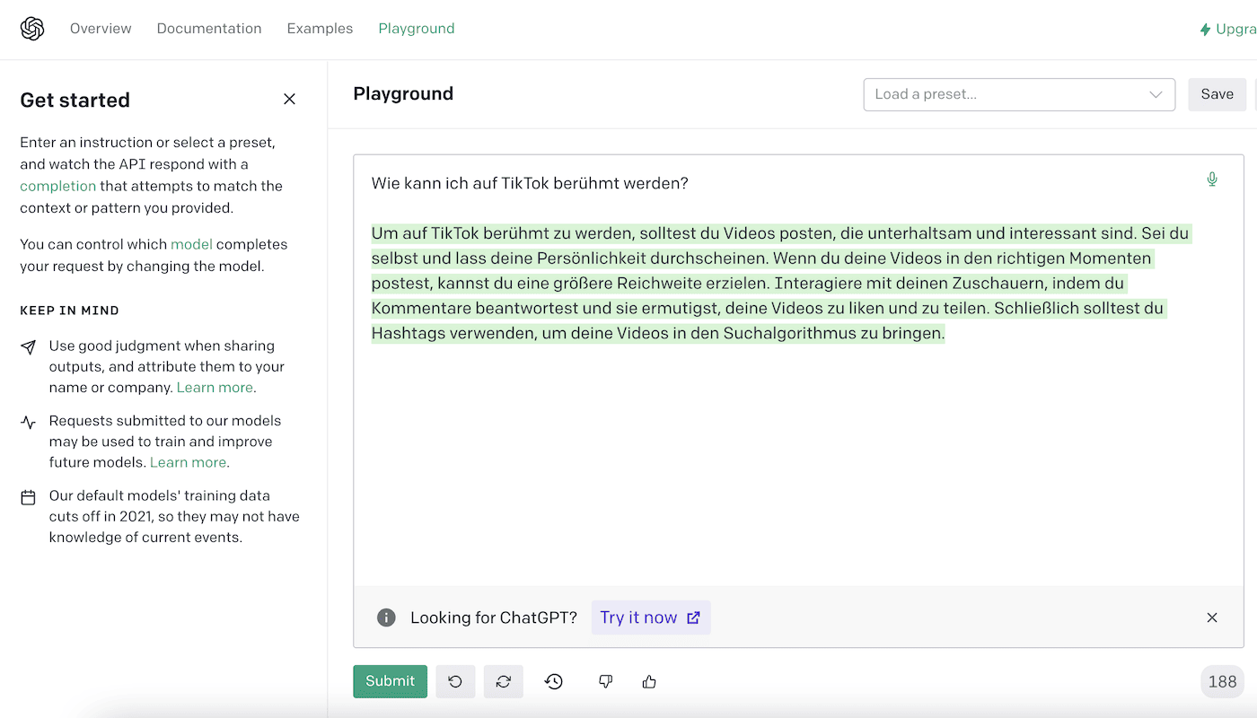The width and height of the screenshot is (1257, 718).
Task: Click the Playground page heading
Action: (403, 94)
